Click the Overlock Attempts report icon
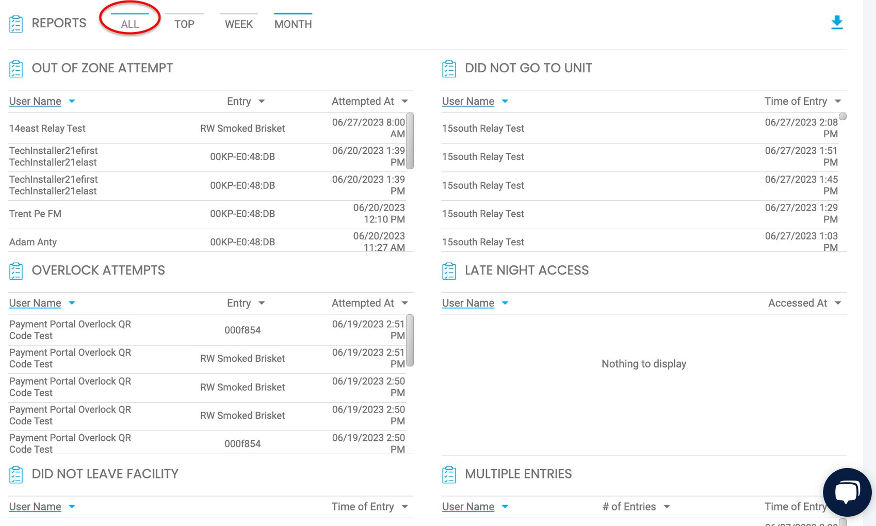 [x=16, y=270]
